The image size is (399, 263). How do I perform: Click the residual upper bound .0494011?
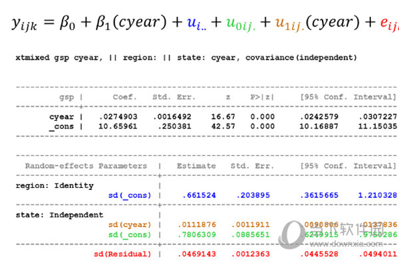[378, 254]
